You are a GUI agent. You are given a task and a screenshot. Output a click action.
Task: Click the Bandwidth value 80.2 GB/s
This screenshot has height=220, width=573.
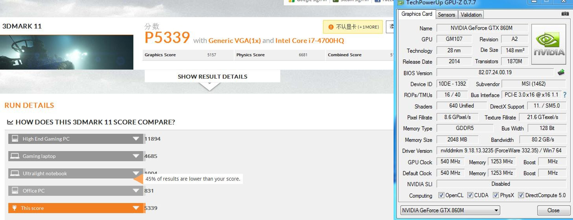pos(543,139)
